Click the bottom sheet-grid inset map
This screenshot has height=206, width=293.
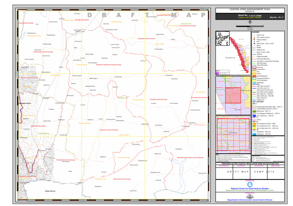point(233,134)
